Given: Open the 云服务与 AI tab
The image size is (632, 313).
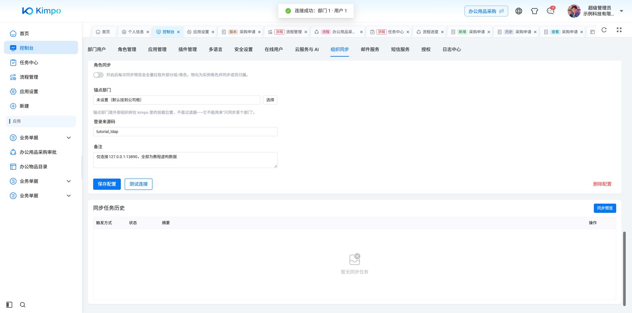Looking at the screenshot, I should [307, 49].
